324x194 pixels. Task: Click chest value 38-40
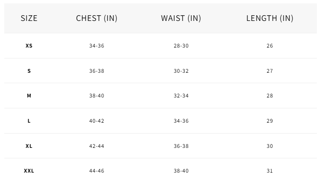coord(97,96)
